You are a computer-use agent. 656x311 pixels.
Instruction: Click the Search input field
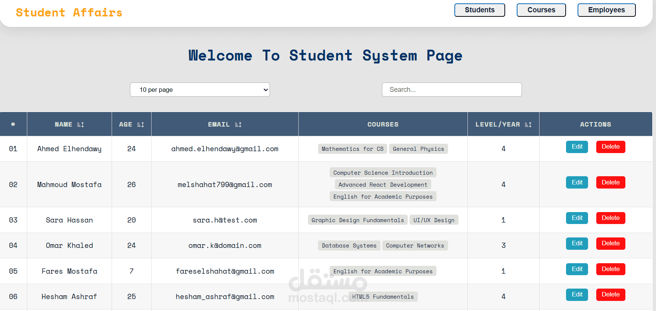point(452,90)
